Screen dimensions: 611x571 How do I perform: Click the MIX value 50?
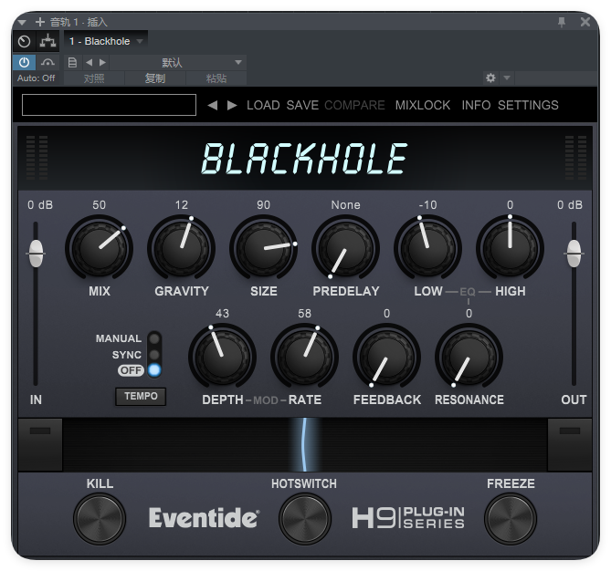99,205
